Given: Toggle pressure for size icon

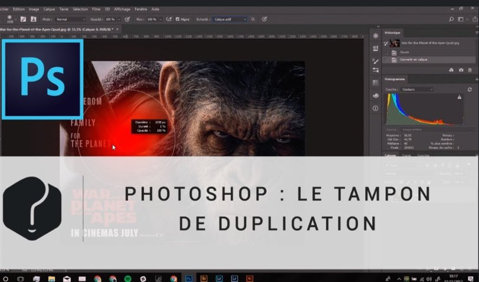Looking at the screenshot, I should [264, 19].
